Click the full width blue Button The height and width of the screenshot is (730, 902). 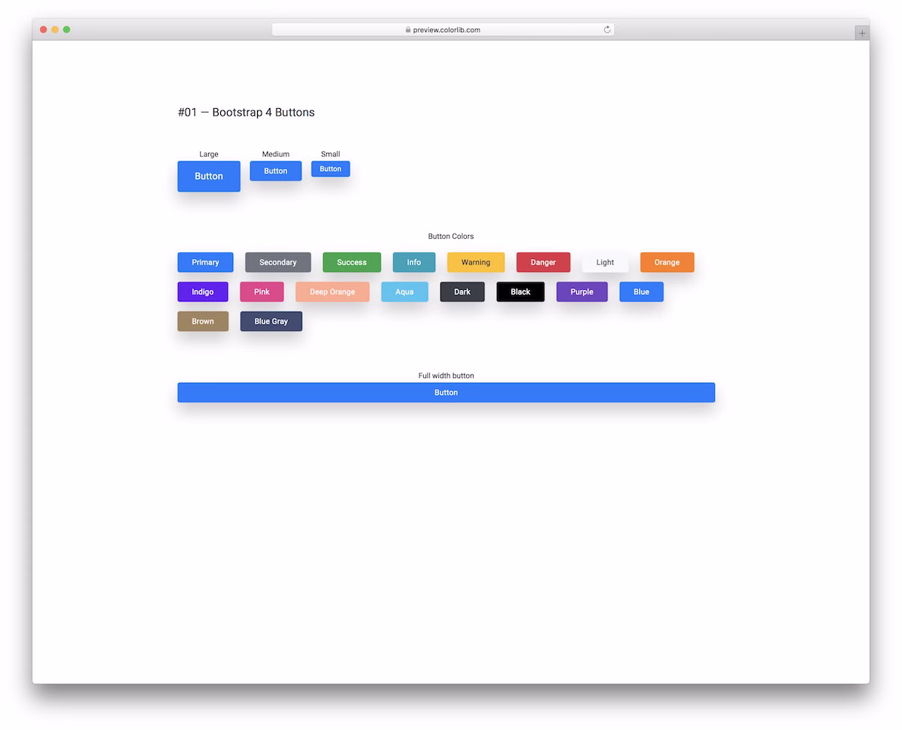point(446,392)
